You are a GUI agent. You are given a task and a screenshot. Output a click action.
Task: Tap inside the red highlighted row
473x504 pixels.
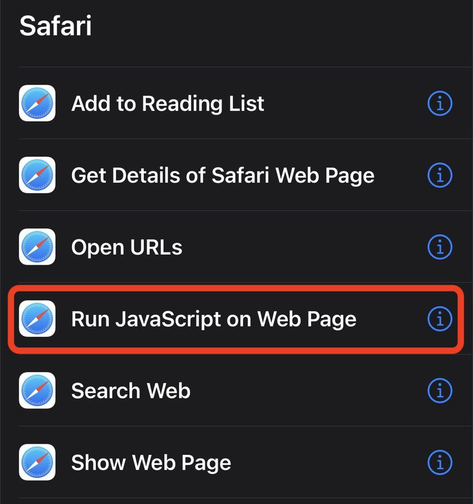(x=237, y=318)
